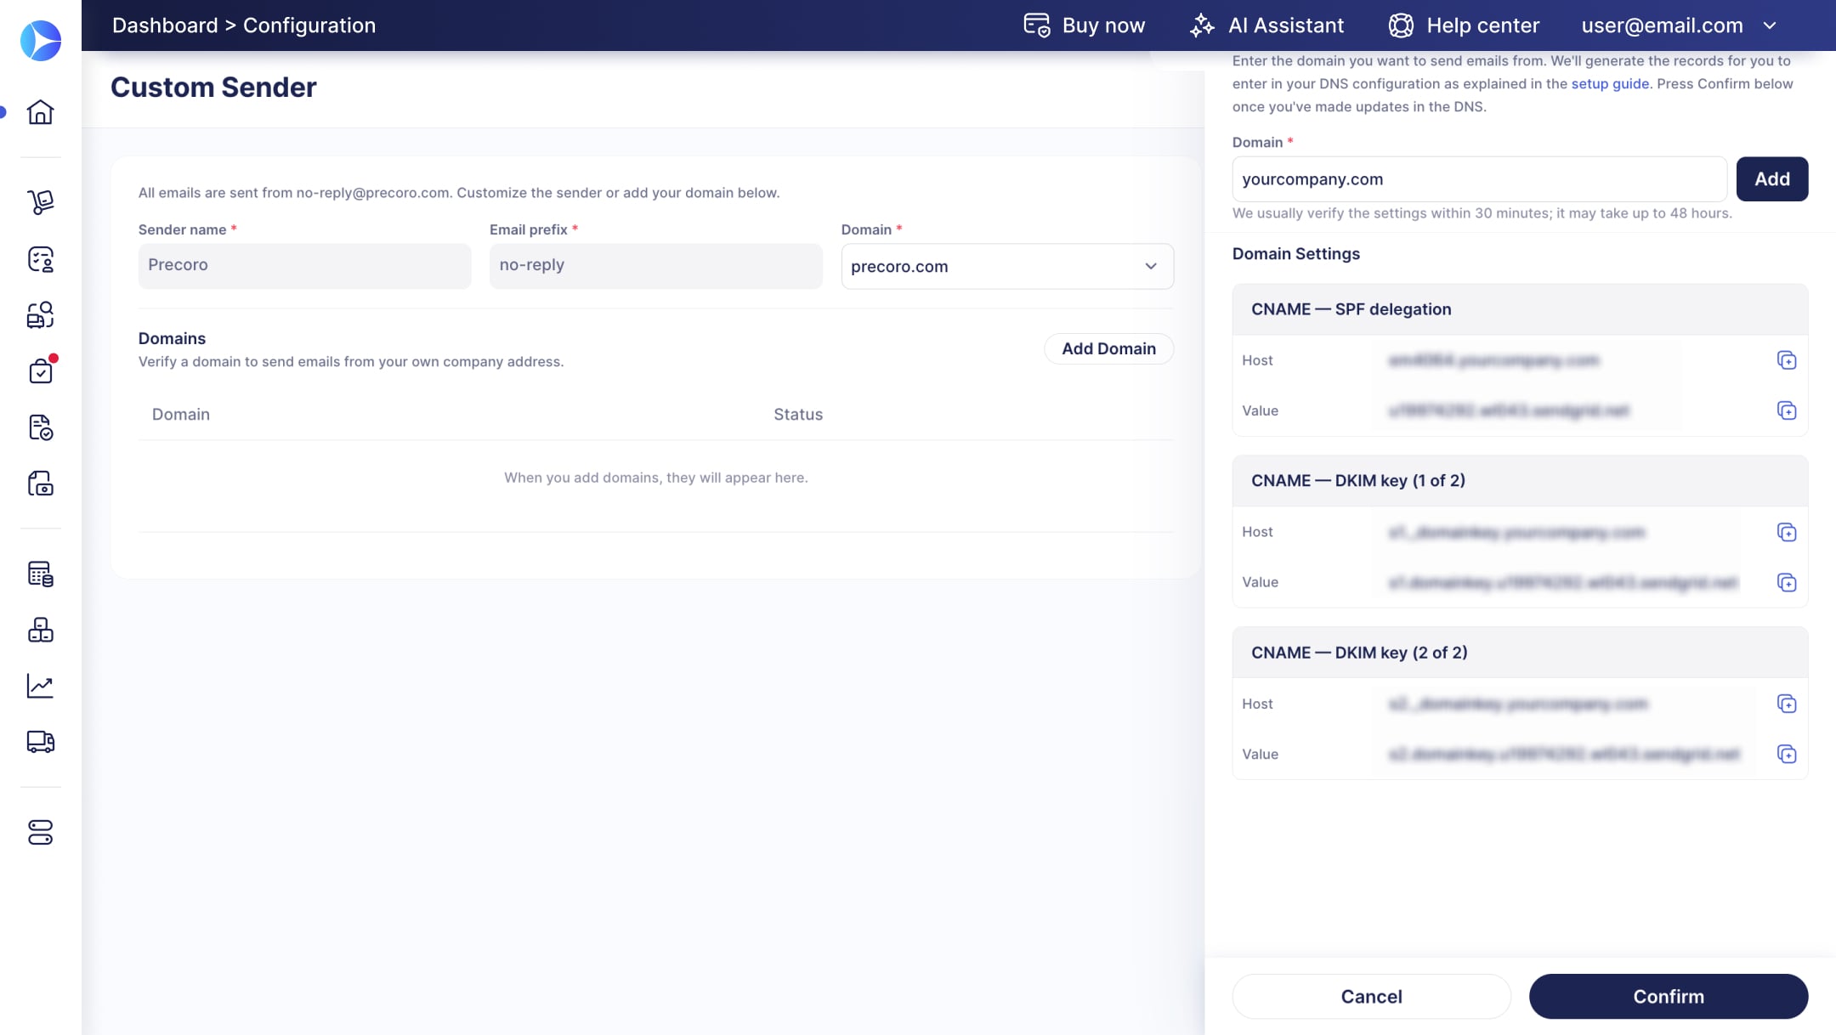Click Buy now in the top bar
This screenshot has width=1836, height=1035.
(1085, 25)
